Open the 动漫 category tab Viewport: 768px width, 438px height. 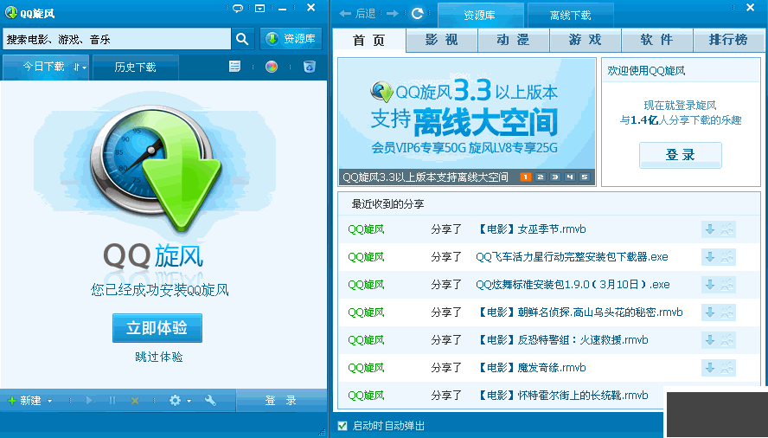[514, 40]
